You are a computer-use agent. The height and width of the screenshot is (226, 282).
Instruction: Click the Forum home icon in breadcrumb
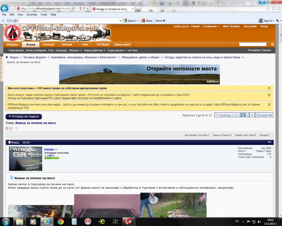tap(7, 57)
